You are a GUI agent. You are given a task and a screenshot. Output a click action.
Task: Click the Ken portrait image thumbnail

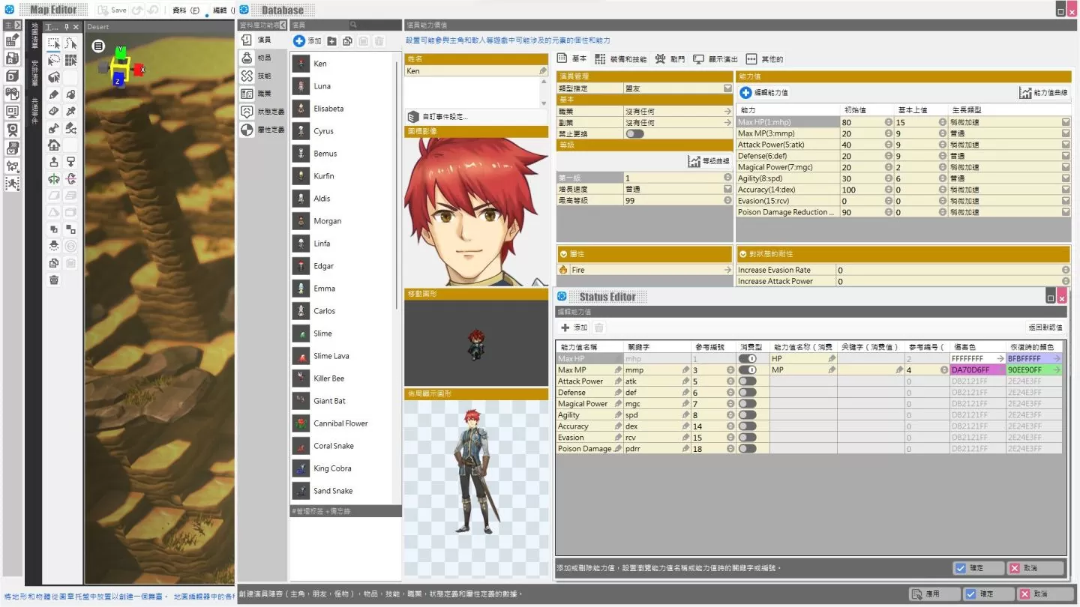point(476,212)
